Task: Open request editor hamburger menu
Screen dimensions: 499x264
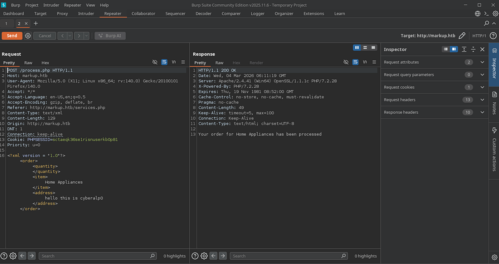Action: pyautogui.click(x=183, y=62)
